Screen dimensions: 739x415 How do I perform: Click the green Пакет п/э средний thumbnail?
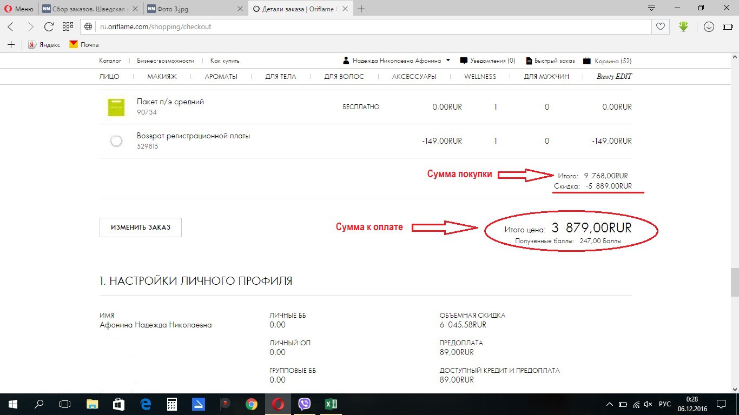[116, 107]
